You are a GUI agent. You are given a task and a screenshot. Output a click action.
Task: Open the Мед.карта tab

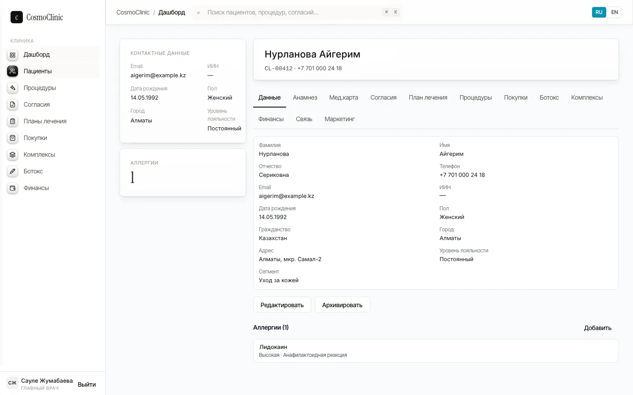(344, 97)
